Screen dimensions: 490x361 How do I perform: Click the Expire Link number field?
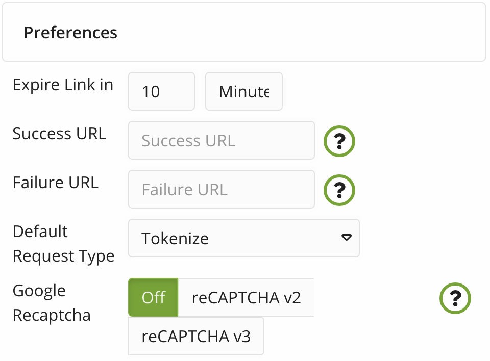pos(161,91)
